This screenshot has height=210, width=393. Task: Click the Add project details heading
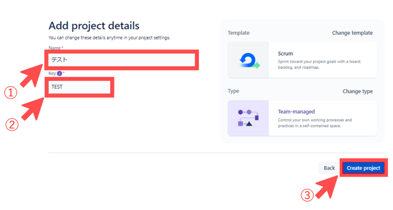[x=94, y=26]
